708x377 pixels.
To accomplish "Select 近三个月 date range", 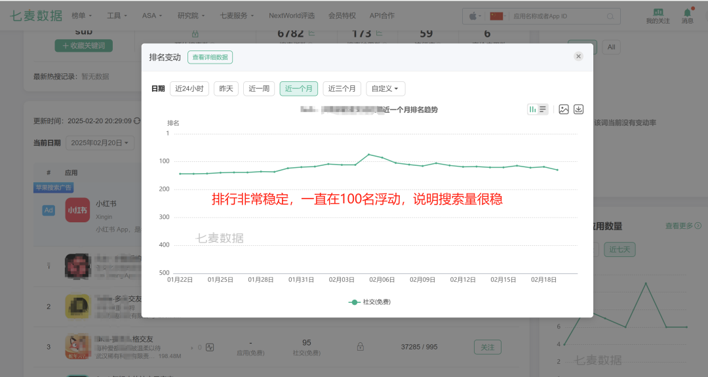I will [x=342, y=89].
